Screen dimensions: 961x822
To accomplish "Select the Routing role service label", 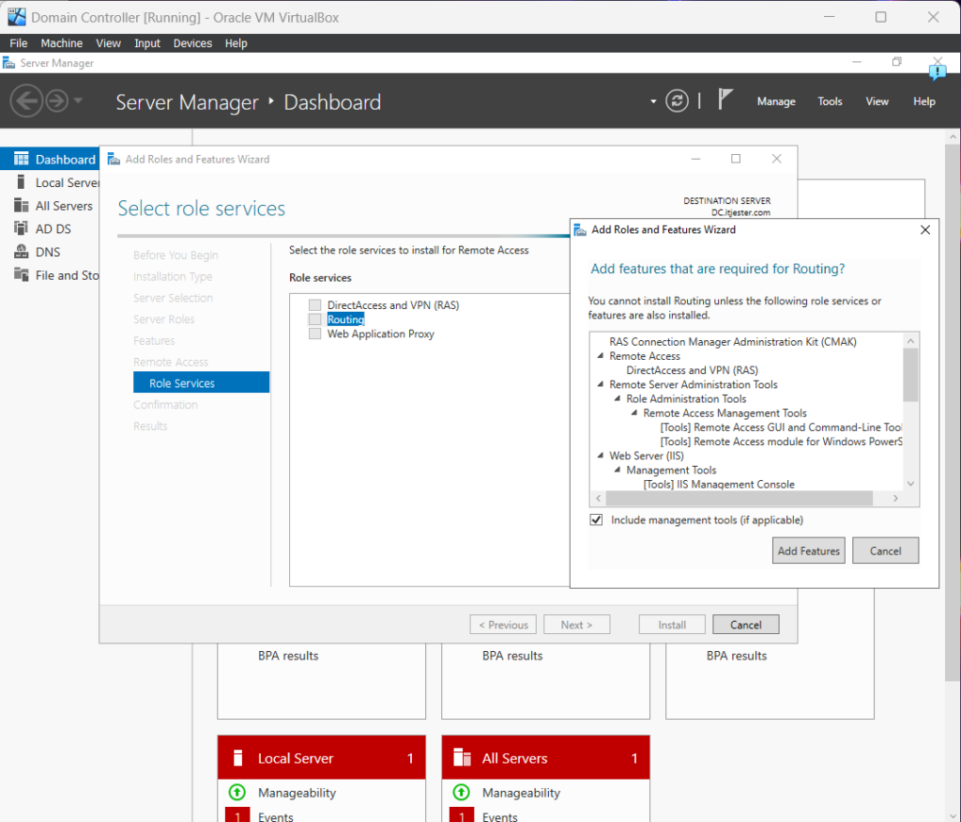I will tap(345, 319).
